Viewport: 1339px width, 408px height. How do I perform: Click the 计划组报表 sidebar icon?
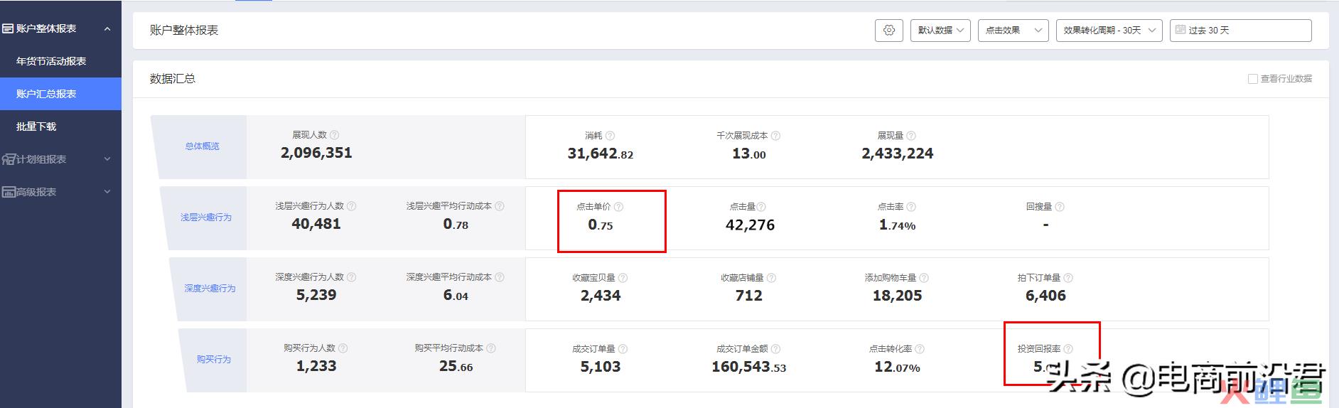9,159
